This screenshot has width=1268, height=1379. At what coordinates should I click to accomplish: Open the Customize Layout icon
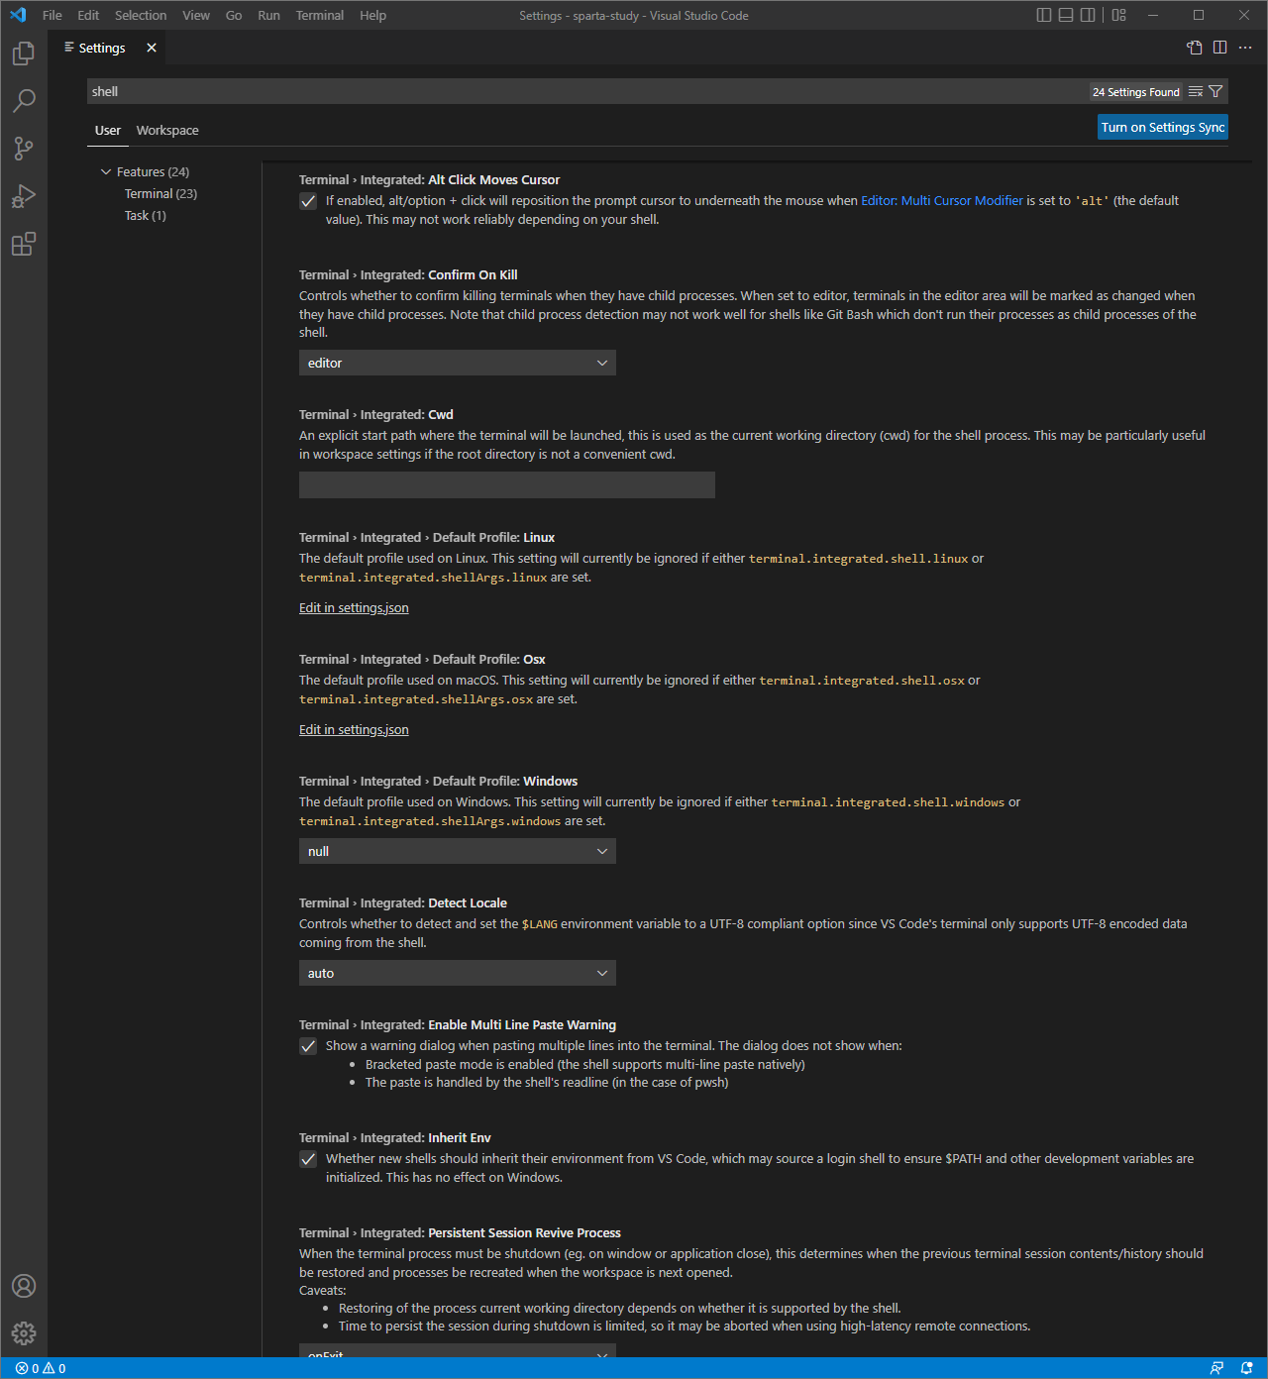(x=1119, y=15)
